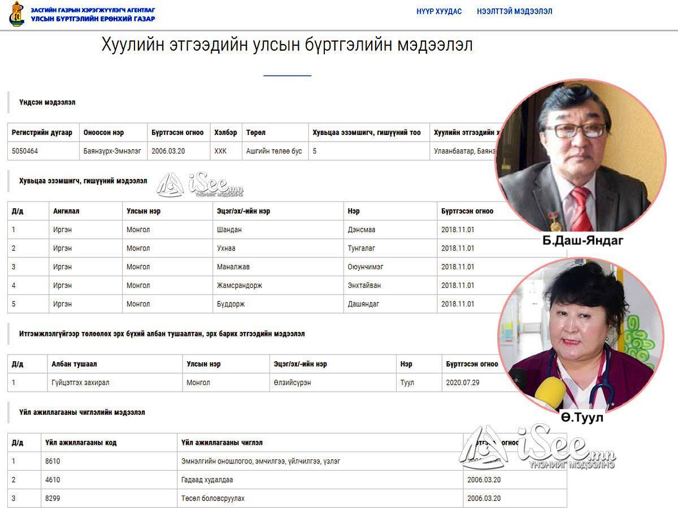Screen dimensions: 678x508
Task: Select the Гүйцэтгэх захирал position cell
Action: click(115, 383)
